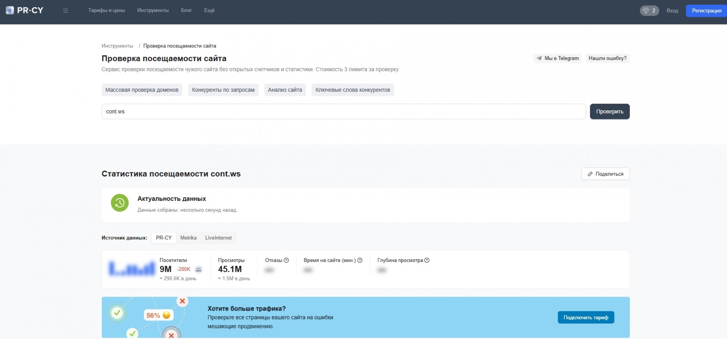Click the Хотите больше трафика? banner heading

click(246, 308)
